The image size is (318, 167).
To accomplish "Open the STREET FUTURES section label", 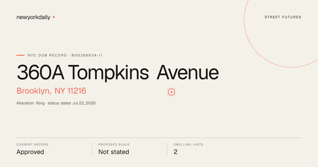I will pos(283,17).
